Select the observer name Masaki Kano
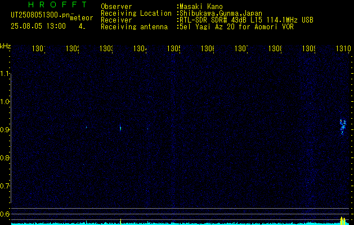 [x=201, y=7]
